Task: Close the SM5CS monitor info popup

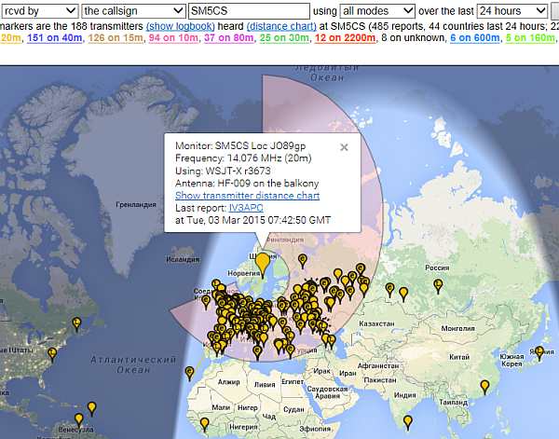Action: (344, 147)
